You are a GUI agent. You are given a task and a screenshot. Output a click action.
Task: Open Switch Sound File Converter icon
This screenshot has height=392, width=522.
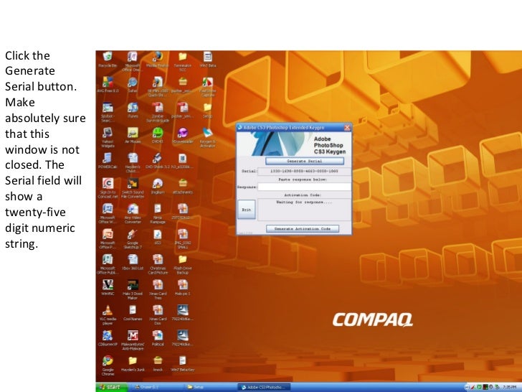[x=133, y=188]
